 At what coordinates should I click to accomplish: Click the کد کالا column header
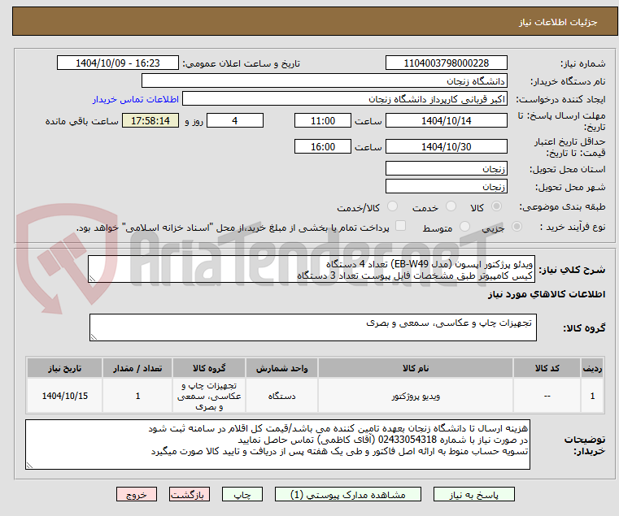coord(547,368)
